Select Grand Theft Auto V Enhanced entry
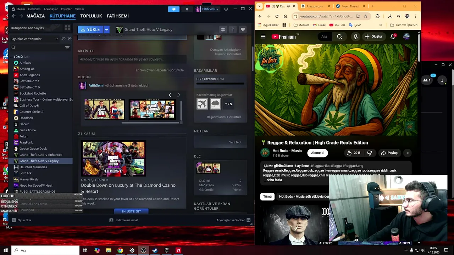 click(x=43, y=155)
